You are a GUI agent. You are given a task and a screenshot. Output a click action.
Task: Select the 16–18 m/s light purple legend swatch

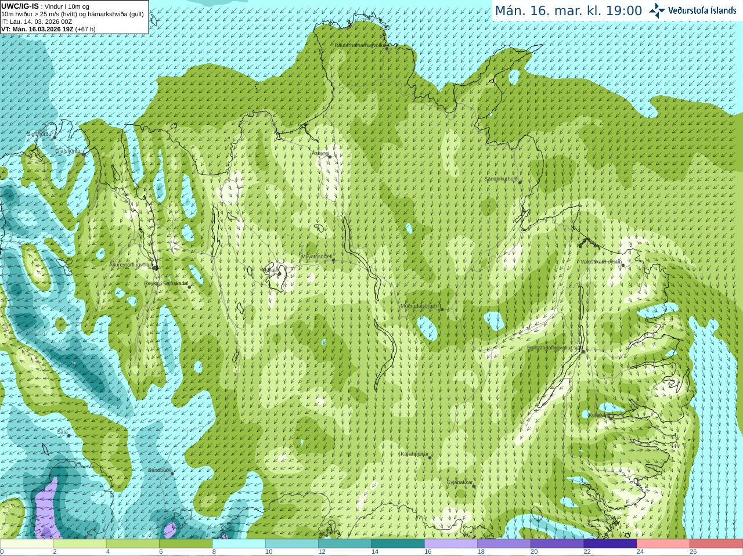point(451,544)
